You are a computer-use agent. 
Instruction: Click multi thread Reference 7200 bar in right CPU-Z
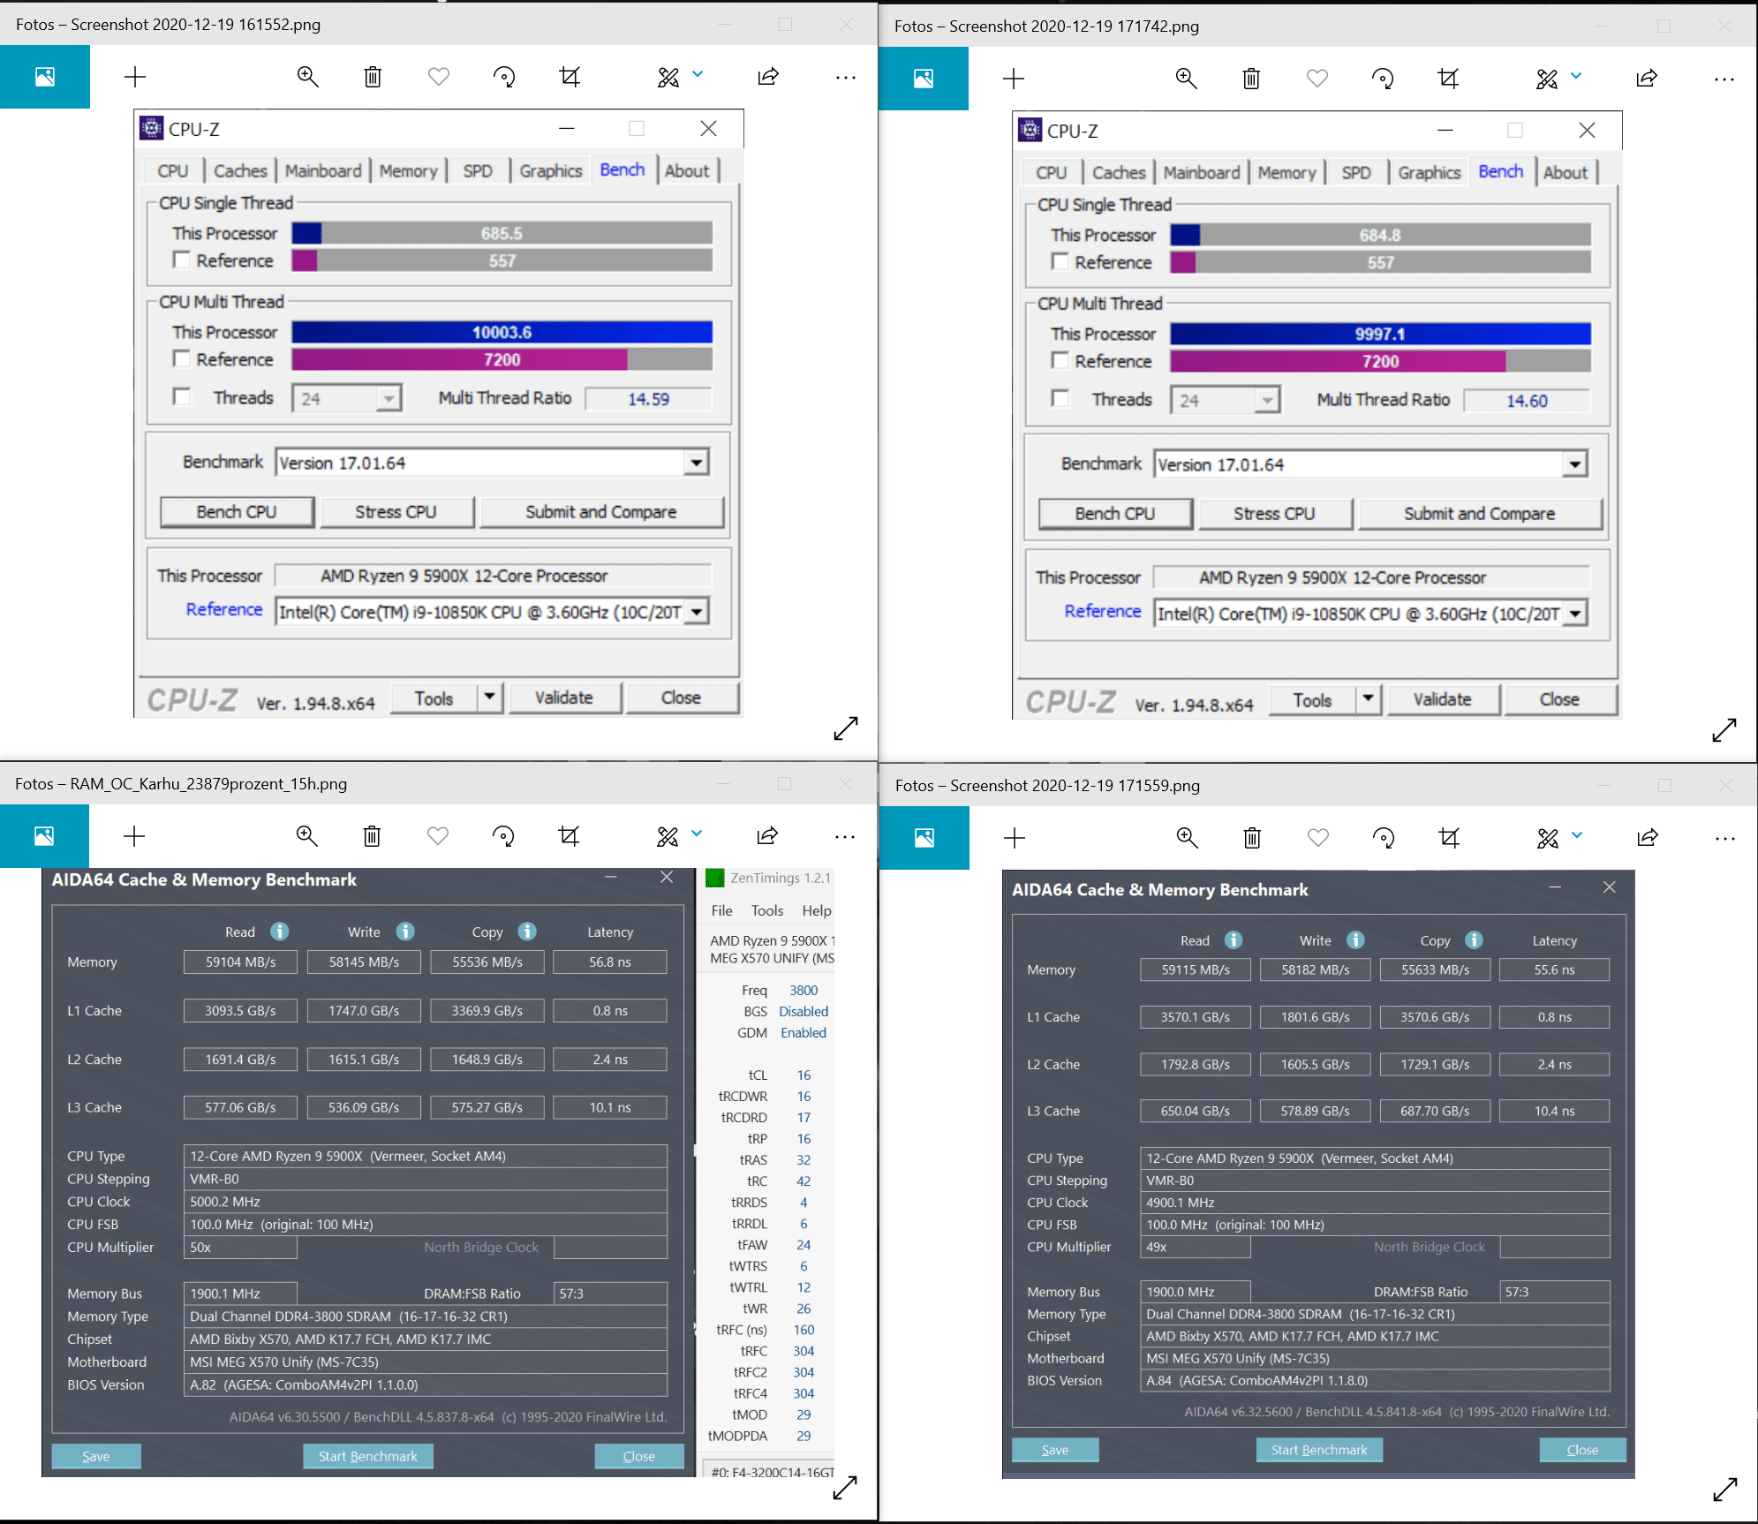pyautogui.click(x=1380, y=361)
